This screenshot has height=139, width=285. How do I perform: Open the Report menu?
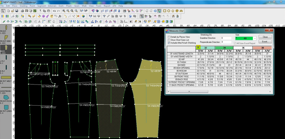point(107,6)
